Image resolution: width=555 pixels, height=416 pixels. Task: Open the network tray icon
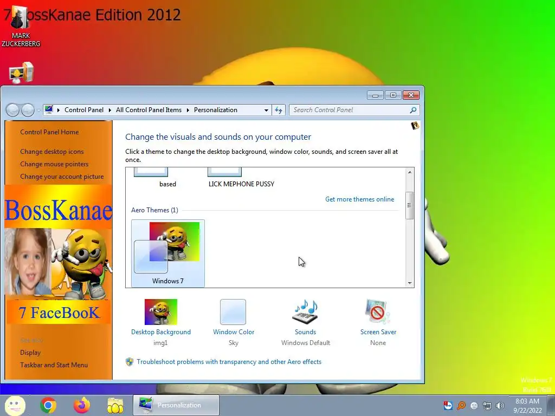(487, 405)
